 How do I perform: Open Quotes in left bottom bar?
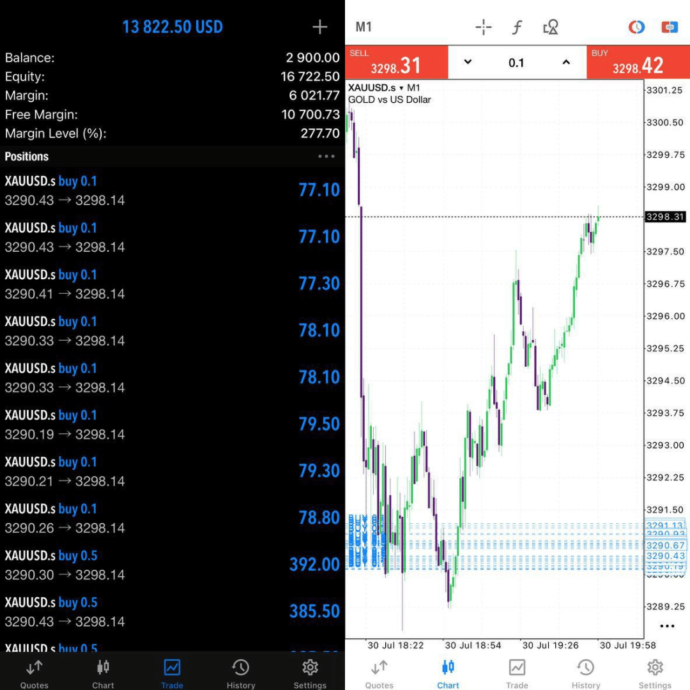click(x=34, y=673)
